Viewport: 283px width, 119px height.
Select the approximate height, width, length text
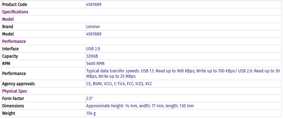click(x=140, y=106)
